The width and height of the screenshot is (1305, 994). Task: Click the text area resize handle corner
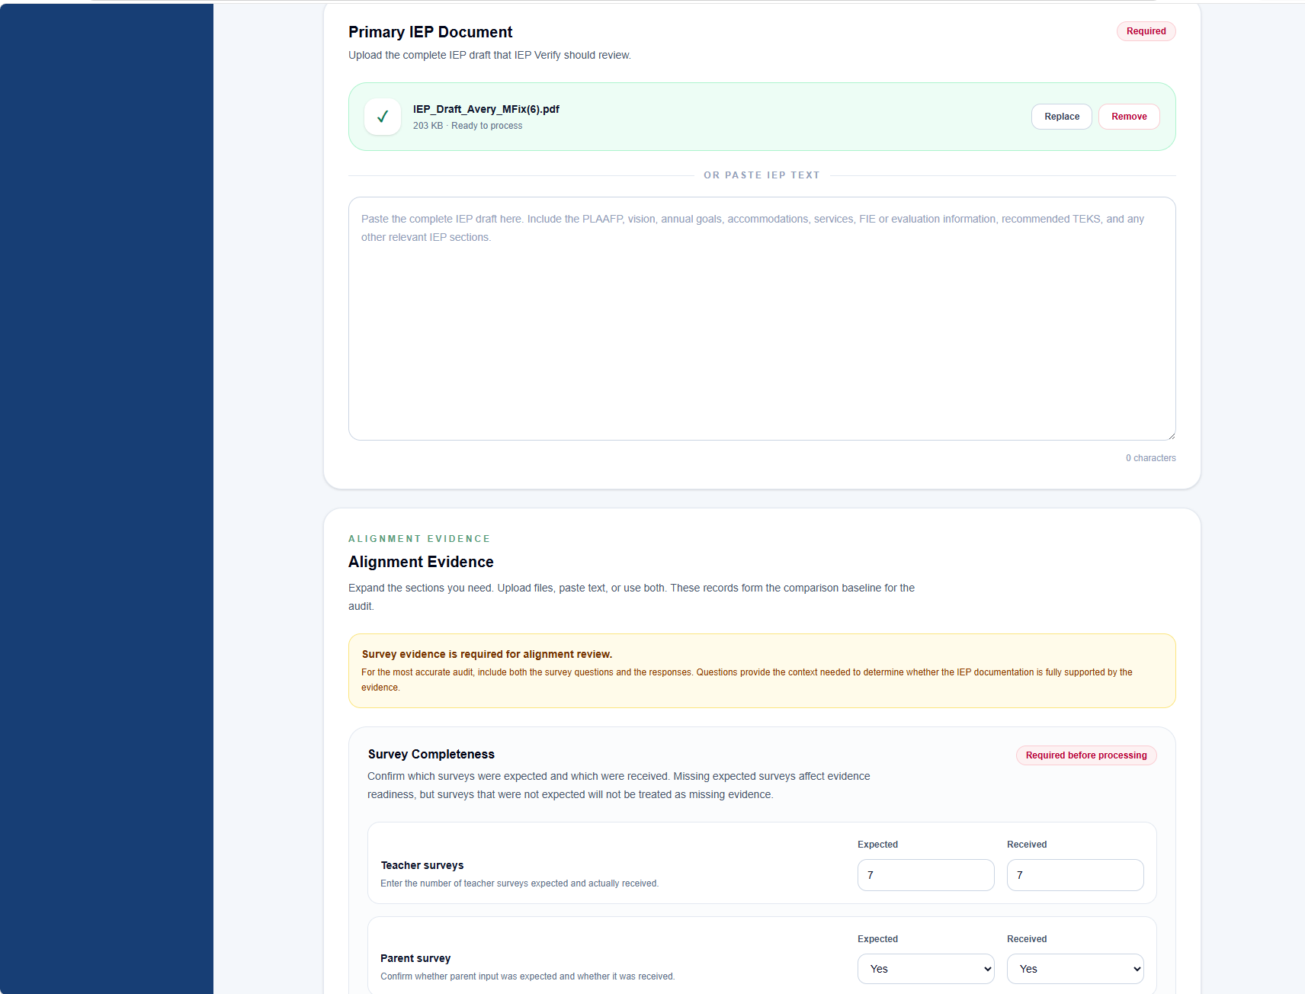[1171, 436]
